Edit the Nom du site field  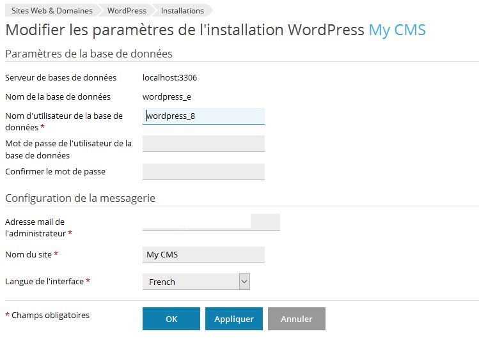203,255
